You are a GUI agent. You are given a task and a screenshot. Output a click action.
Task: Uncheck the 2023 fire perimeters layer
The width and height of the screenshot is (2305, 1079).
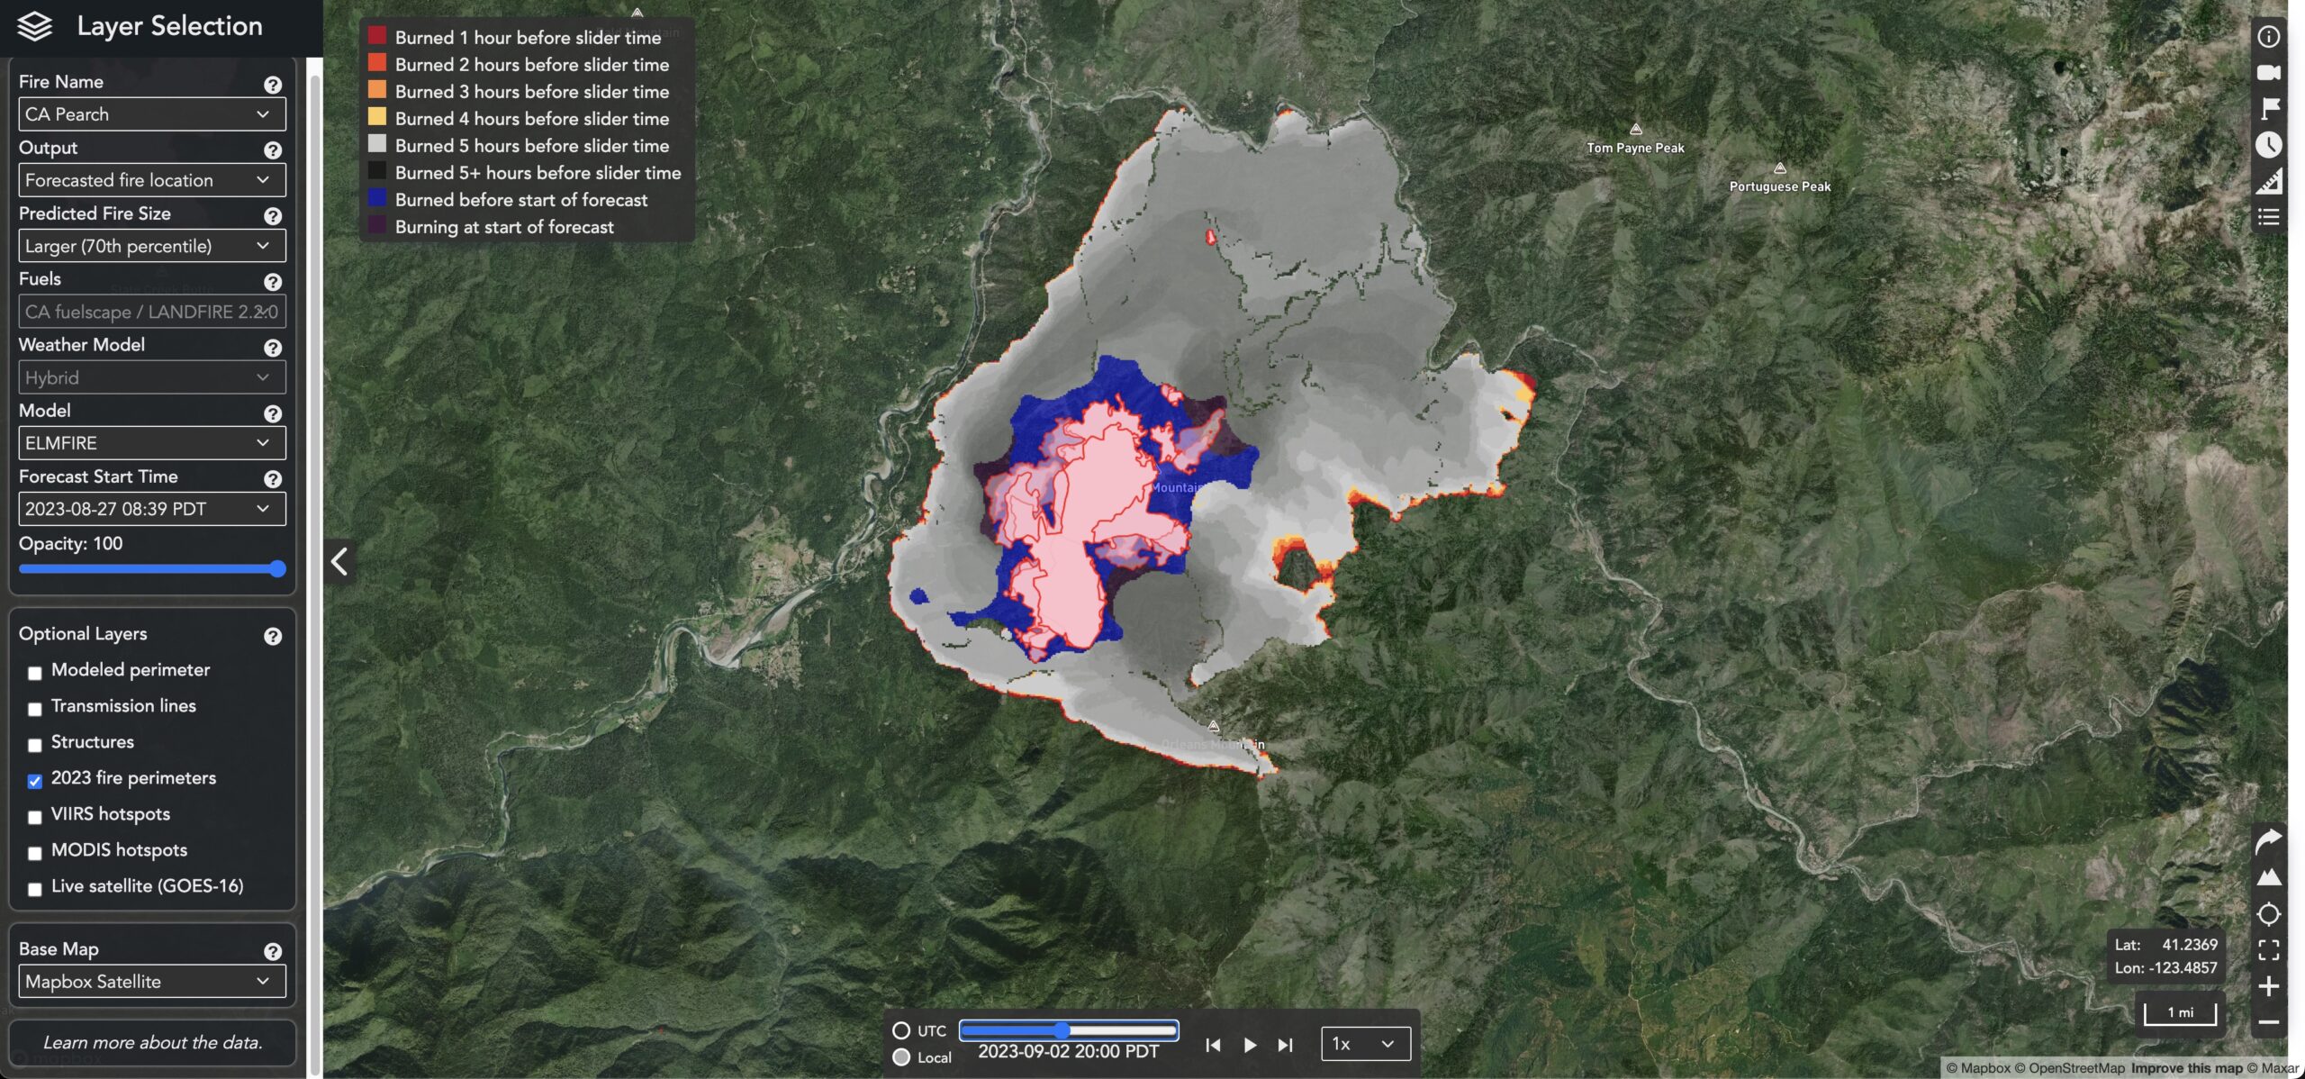click(x=34, y=781)
